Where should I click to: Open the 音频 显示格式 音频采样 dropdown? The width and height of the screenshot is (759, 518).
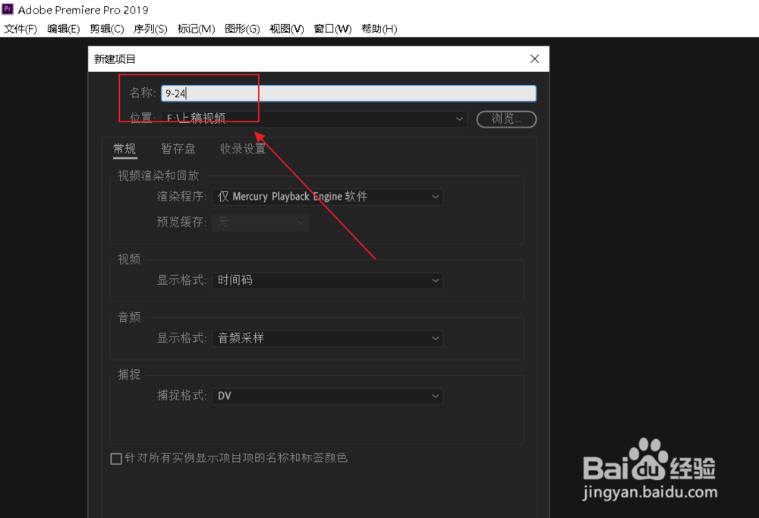point(328,338)
